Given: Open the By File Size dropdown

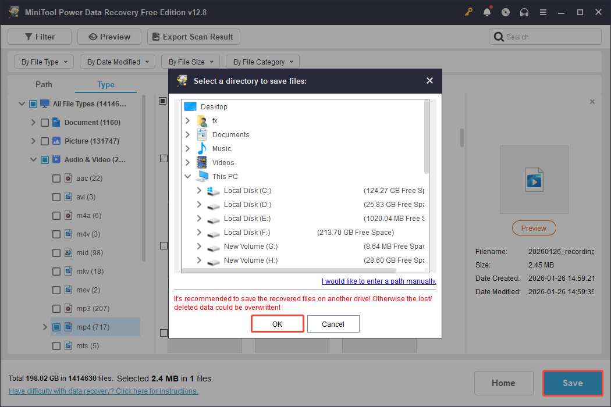Looking at the screenshot, I should point(190,61).
